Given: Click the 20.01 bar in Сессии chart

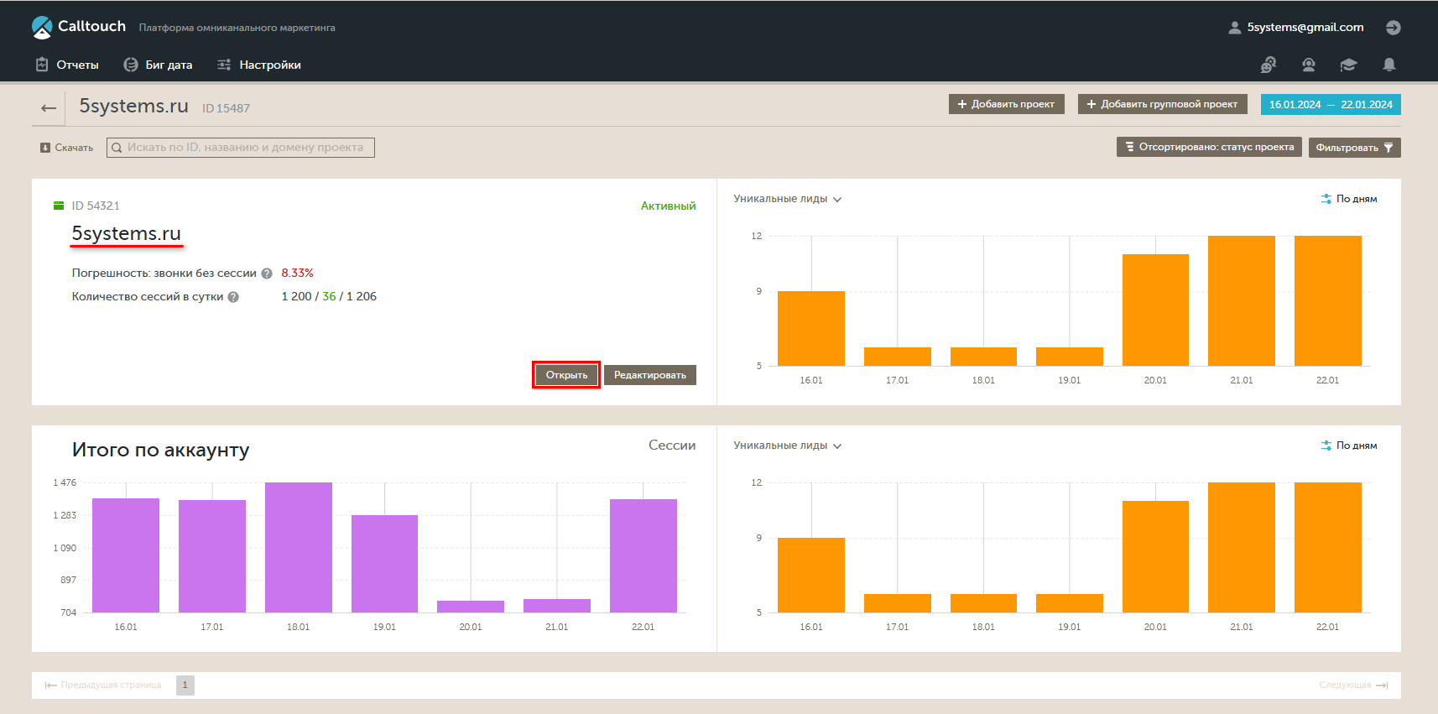Looking at the screenshot, I should pos(471,607).
